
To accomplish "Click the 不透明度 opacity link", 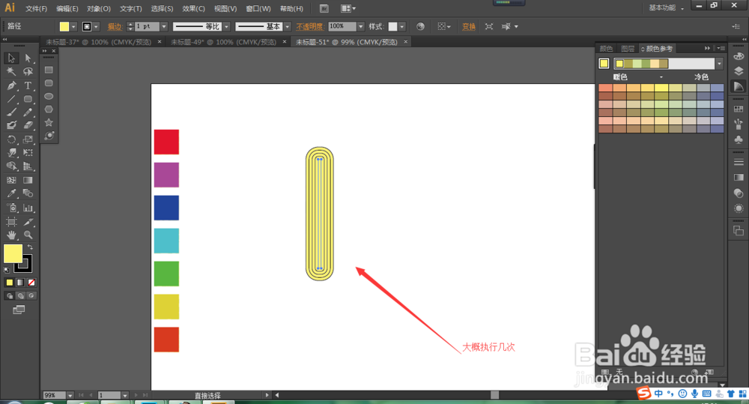I will click(x=309, y=27).
